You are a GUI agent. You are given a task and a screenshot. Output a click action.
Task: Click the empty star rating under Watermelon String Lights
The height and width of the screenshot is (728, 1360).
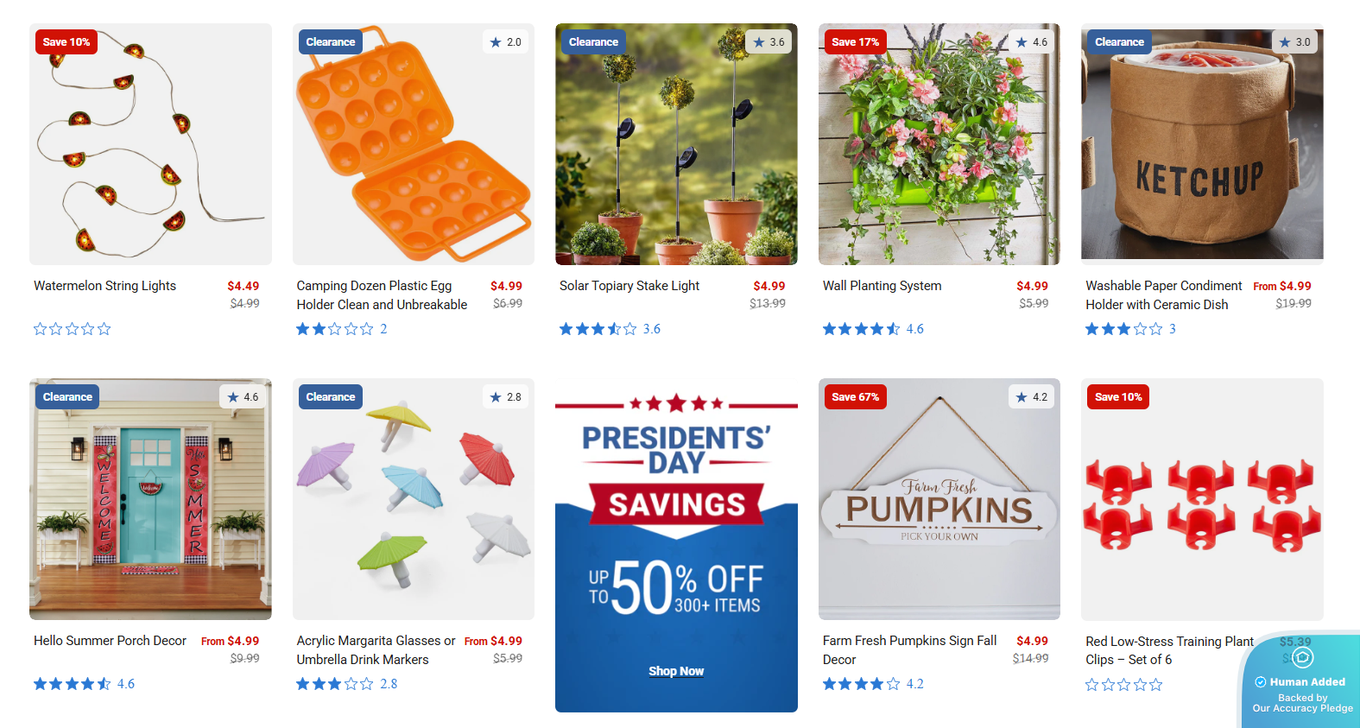coord(73,329)
